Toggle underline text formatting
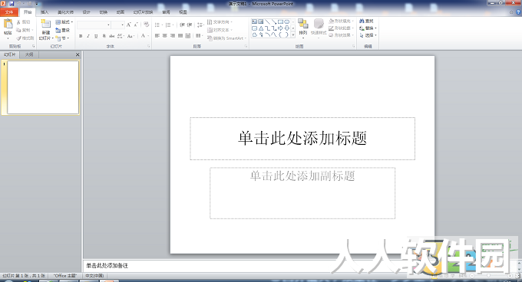The height and width of the screenshot is (282, 522). tap(96, 36)
